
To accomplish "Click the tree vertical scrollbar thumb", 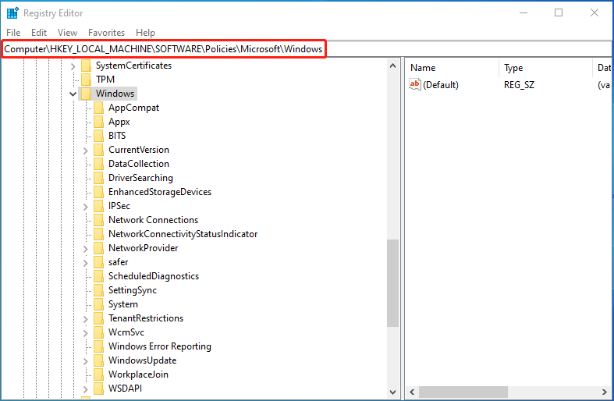I will (392, 282).
